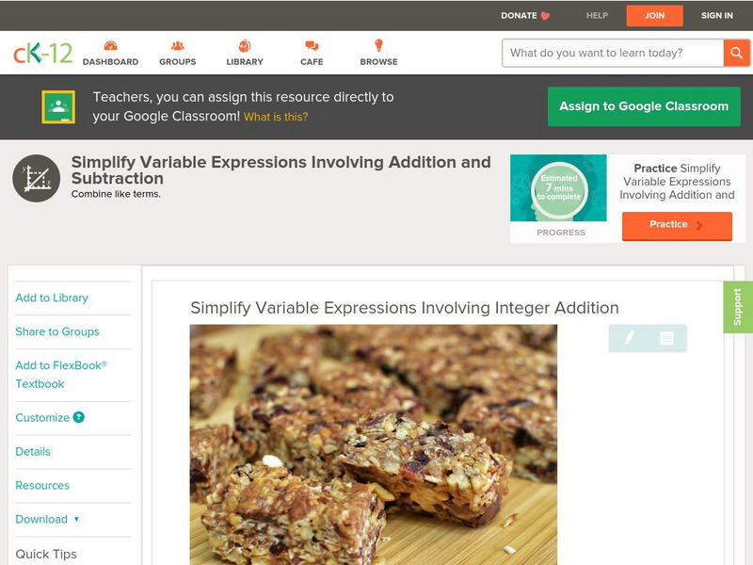Select Share to Groups in sidebar
This screenshot has height=565, width=753.
click(57, 331)
